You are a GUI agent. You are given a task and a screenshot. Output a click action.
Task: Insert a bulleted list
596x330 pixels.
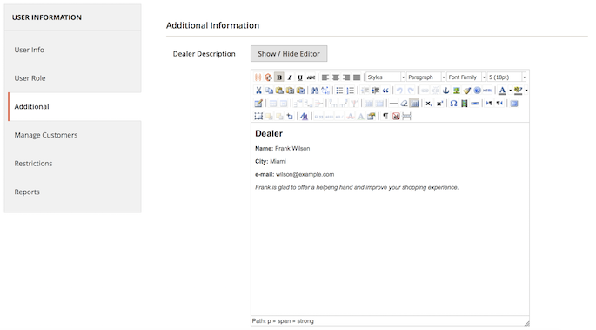[339, 91]
